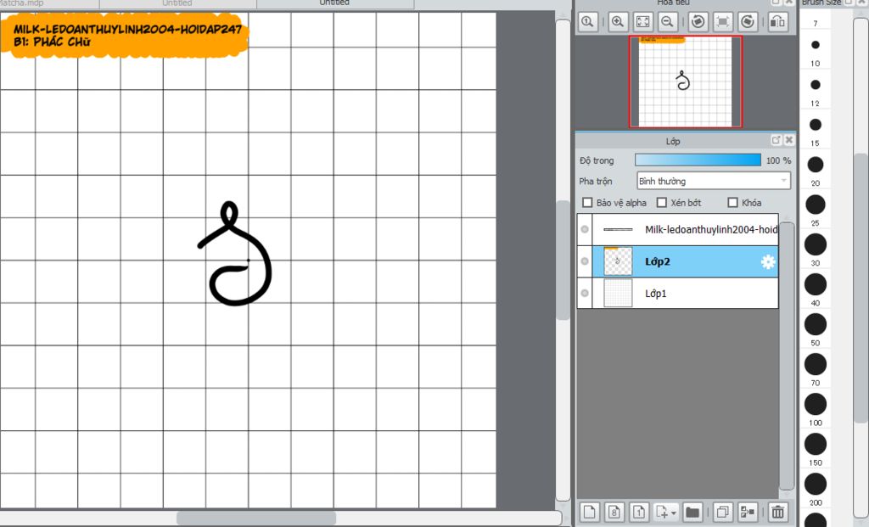Screen dimensions: 869x527
Task: Delete layer with the trash icon
Action: [777, 512]
